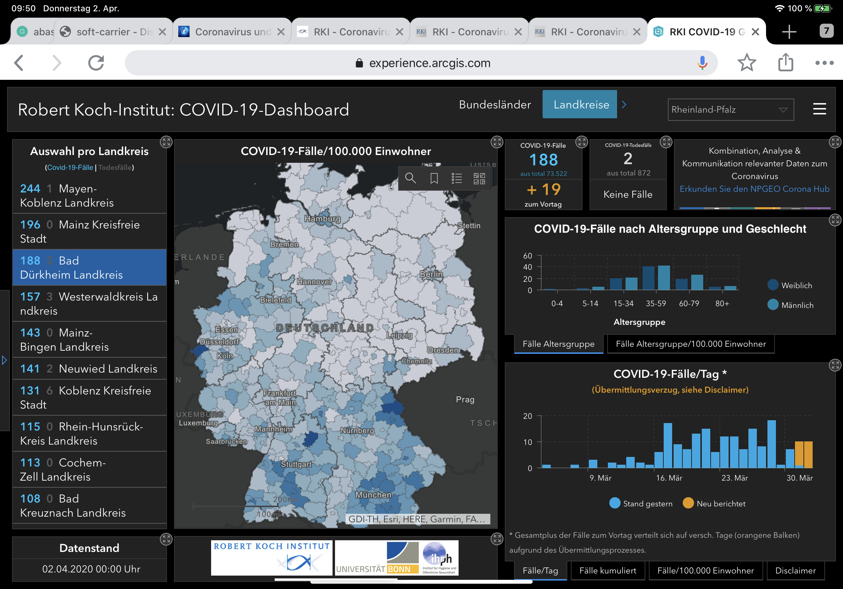Image resolution: width=843 pixels, height=589 pixels.
Task: Open the Fälle kumuliert tab
Action: [607, 570]
